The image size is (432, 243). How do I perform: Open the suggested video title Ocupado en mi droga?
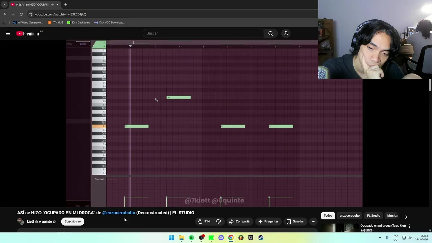pyautogui.click(x=383, y=228)
